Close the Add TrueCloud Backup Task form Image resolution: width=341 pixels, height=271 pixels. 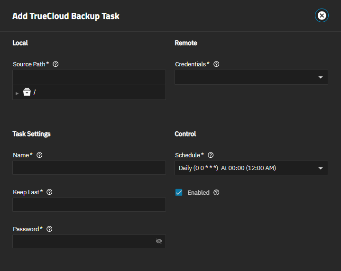pyautogui.click(x=322, y=16)
